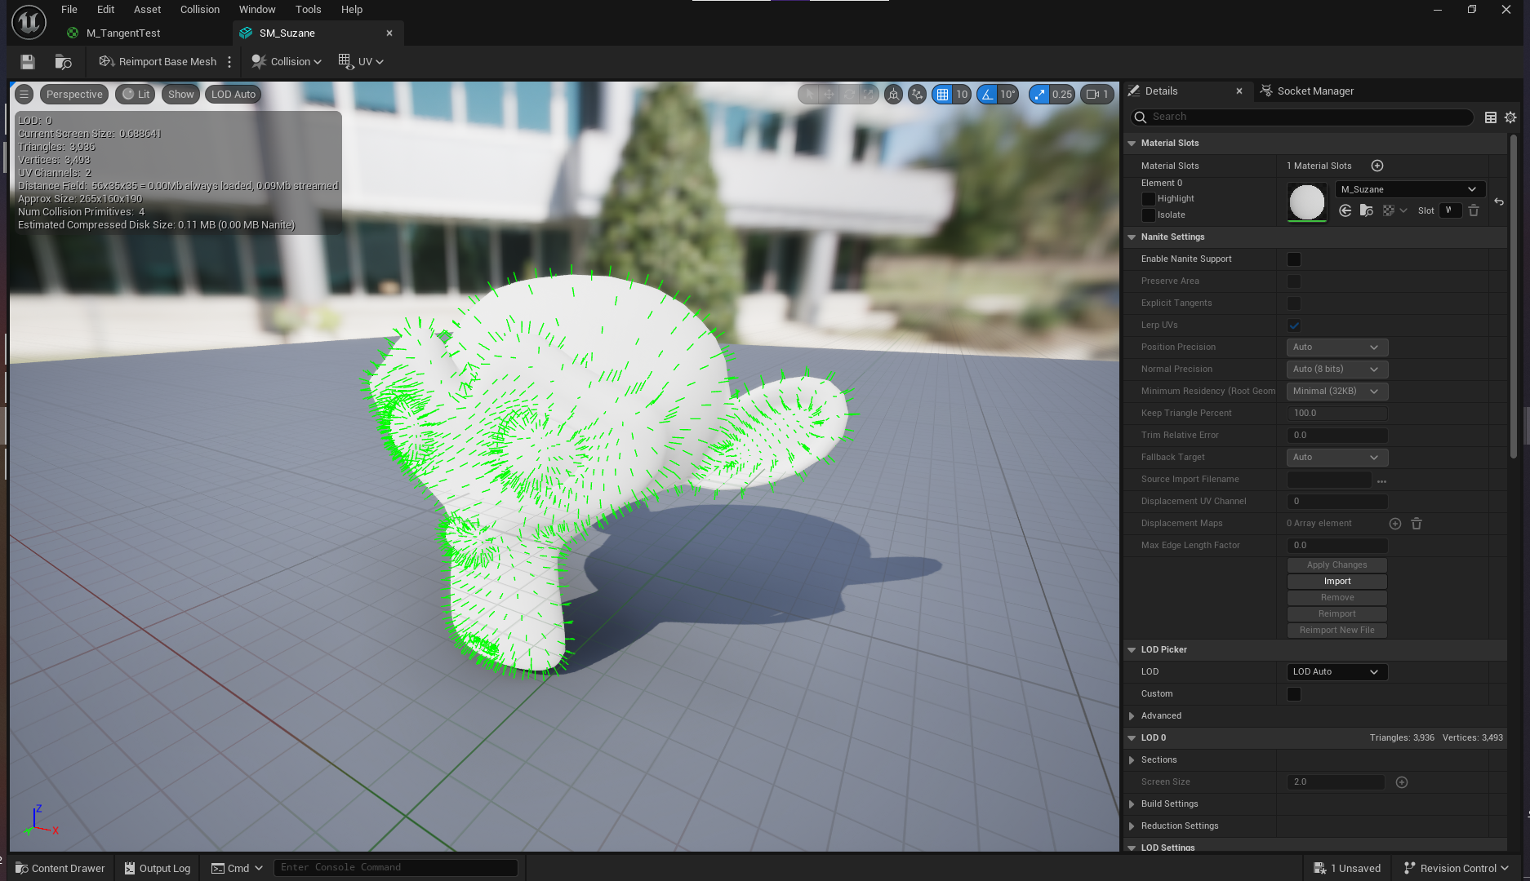Expand Build Settings
1530x881 pixels.
coord(1132,804)
